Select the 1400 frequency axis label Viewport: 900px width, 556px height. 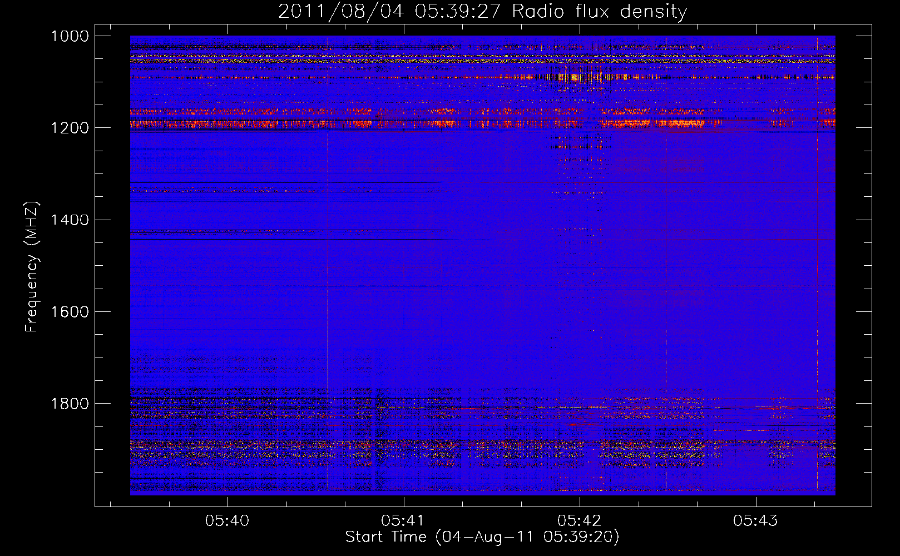70,220
